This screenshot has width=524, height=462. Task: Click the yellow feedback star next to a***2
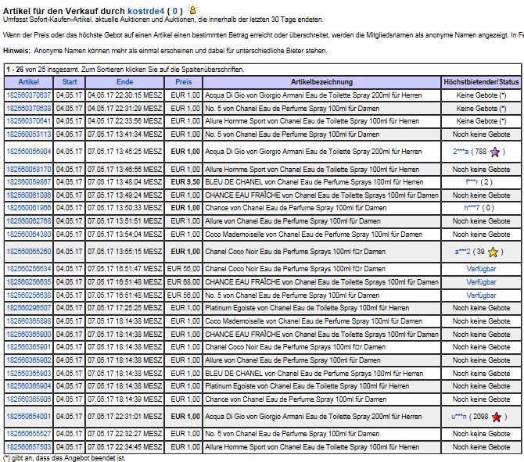coord(493,252)
